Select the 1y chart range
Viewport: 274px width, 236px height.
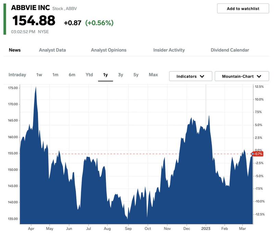coord(105,75)
